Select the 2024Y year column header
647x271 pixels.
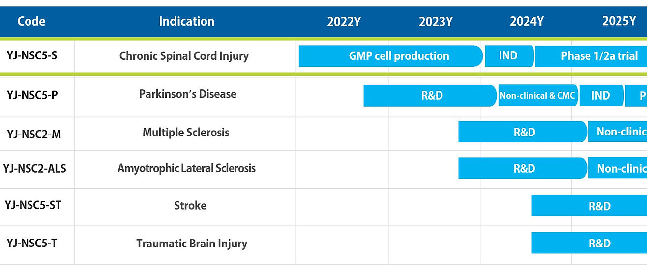pos(527,22)
